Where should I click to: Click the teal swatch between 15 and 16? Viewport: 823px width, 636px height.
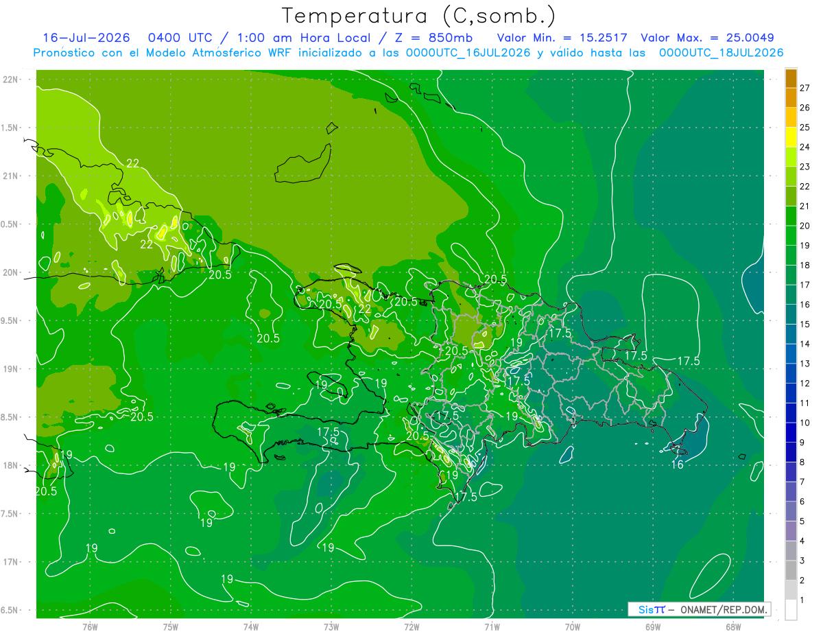pyautogui.click(x=791, y=314)
